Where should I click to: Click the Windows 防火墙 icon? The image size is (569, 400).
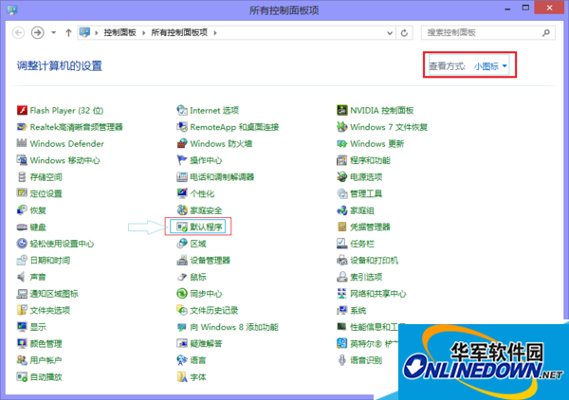pos(182,144)
